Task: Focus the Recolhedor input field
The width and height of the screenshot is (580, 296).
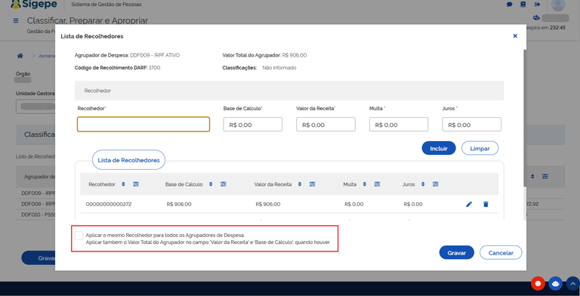Action: 143,125
